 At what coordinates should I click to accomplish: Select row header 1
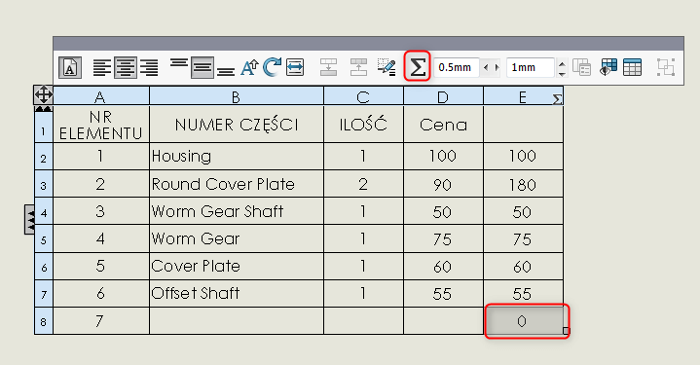(x=43, y=128)
